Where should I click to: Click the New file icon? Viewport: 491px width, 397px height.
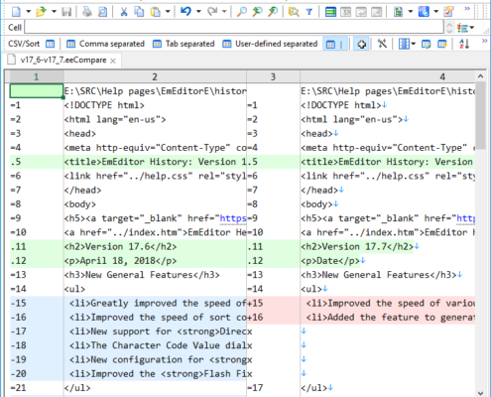pos(16,12)
